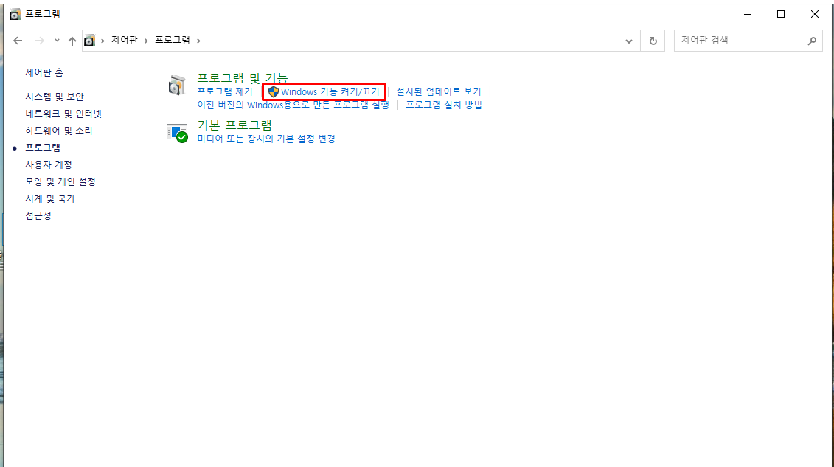Image resolution: width=834 pixels, height=467 pixels.
Task: Open the Programs and Features icon
Action: tap(176, 85)
